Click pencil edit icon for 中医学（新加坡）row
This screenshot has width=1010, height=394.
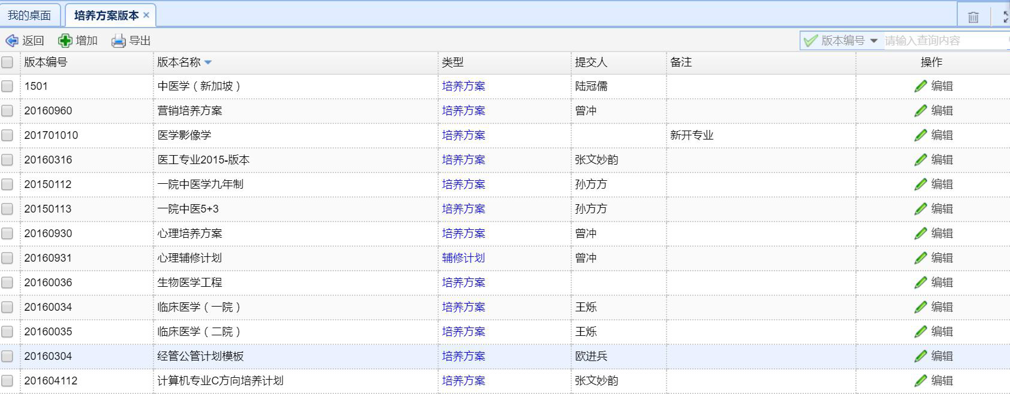click(921, 86)
